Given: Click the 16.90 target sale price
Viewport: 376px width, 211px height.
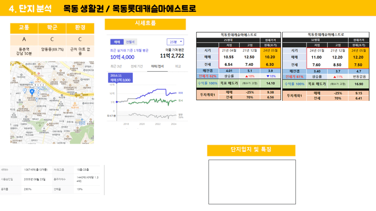Looking at the screenshot, I should pos(359,84).
